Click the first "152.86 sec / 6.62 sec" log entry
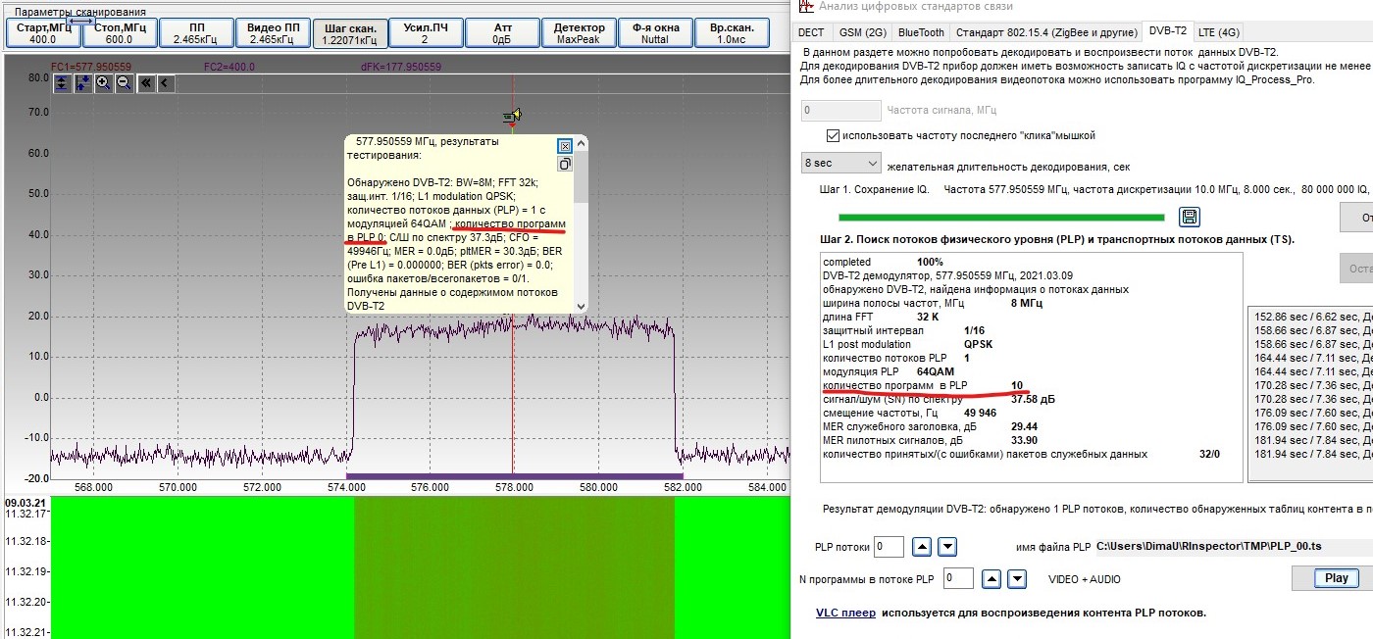The height and width of the screenshot is (639, 1373). pyautogui.click(x=1312, y=317)
